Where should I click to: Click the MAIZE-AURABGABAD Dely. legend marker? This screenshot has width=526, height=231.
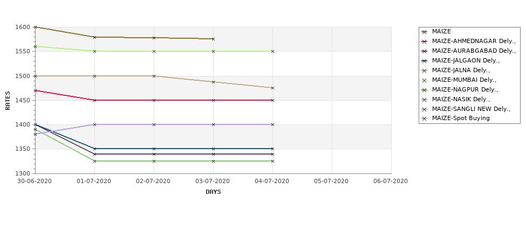click(x=425, y=51)
